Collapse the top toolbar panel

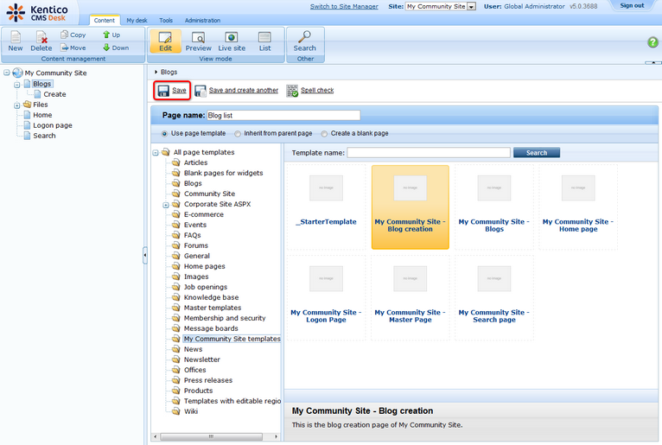(x=653, y=62)
